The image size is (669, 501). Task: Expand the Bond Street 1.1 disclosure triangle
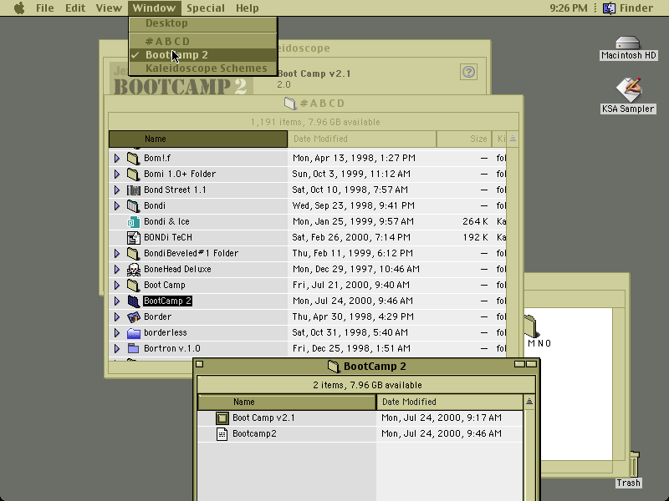click(117, 190)
